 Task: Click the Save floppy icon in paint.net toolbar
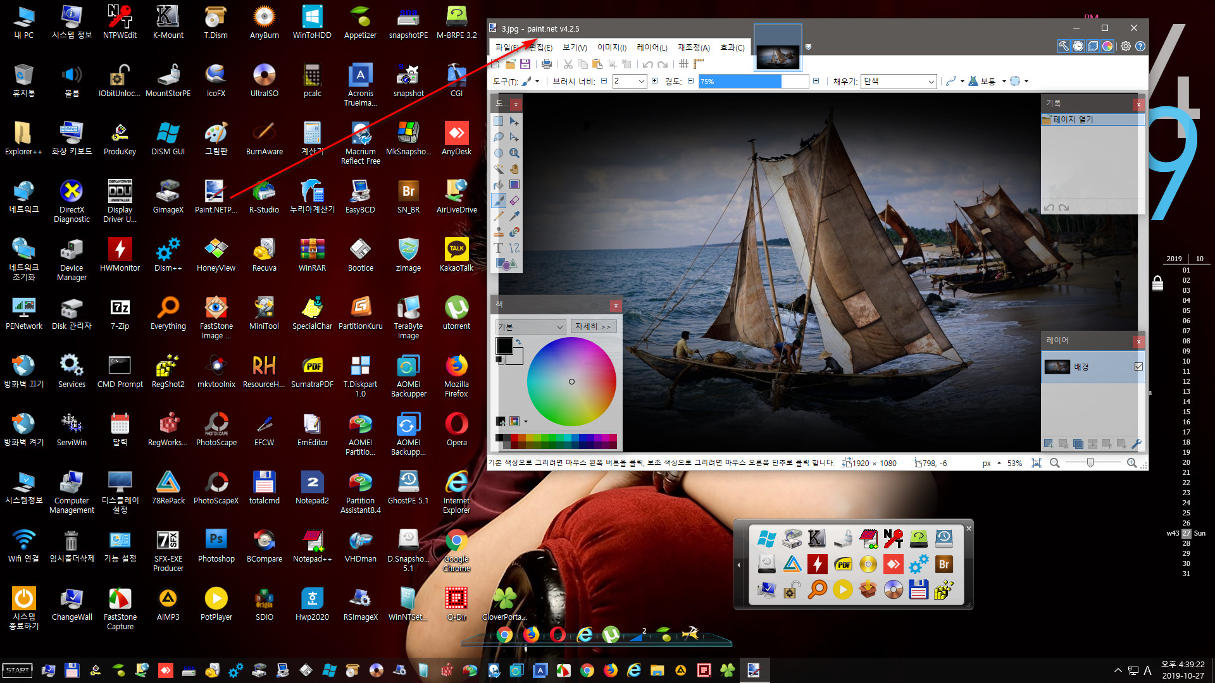click(x=525, y=64)
